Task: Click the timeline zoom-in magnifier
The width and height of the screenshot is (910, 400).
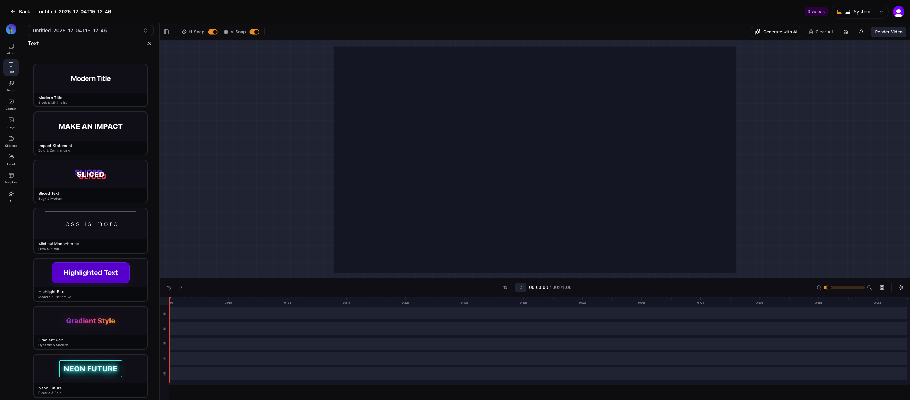Action: 869,287
